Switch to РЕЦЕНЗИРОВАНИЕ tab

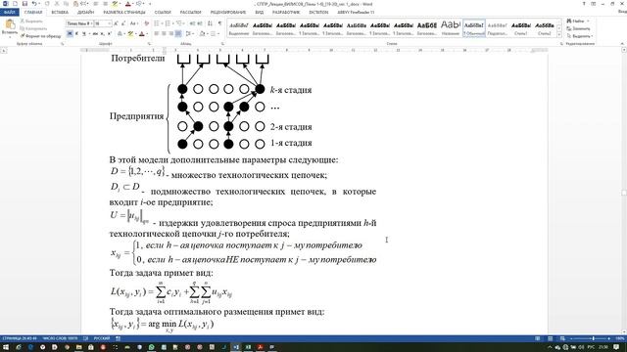228,13
